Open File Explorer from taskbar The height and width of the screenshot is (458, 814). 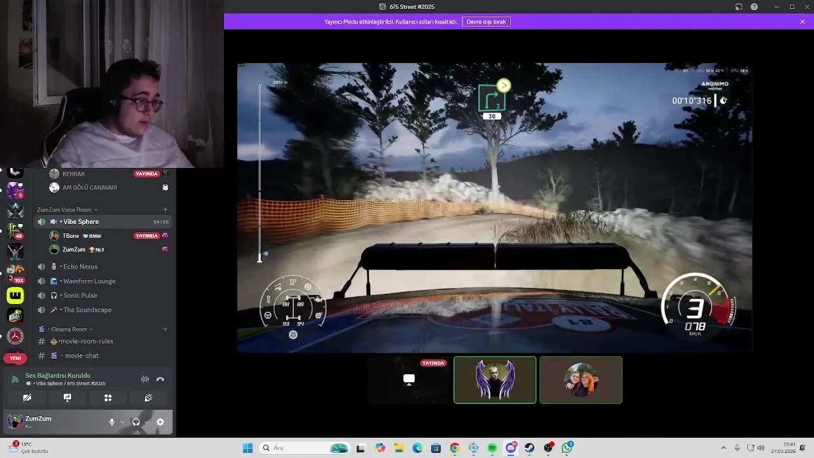click(x=399, y=448)
